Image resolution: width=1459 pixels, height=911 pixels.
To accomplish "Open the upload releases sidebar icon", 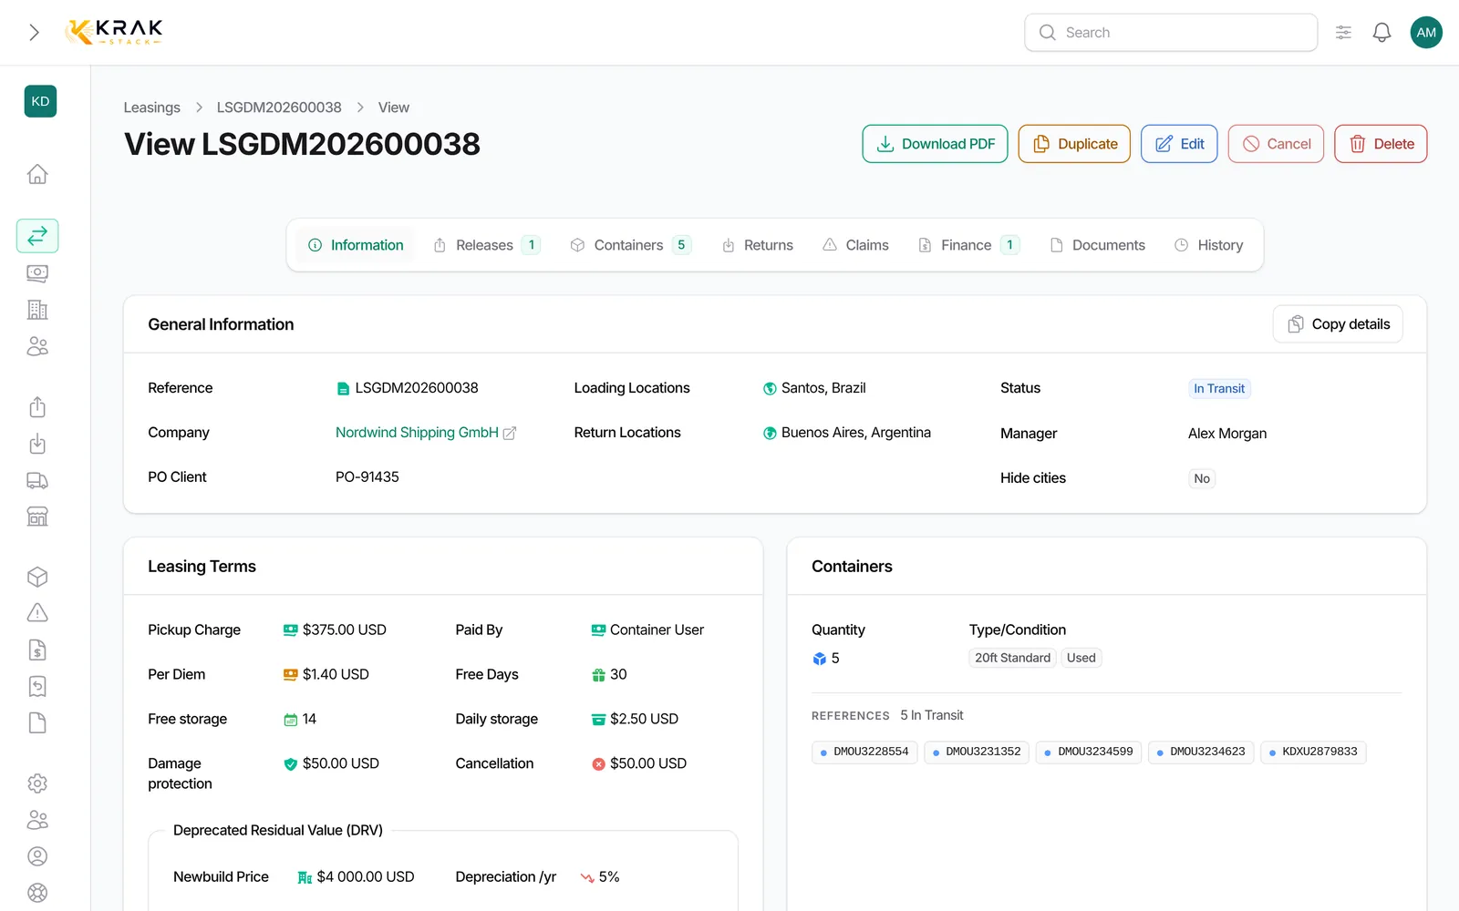I will (37, 407).
